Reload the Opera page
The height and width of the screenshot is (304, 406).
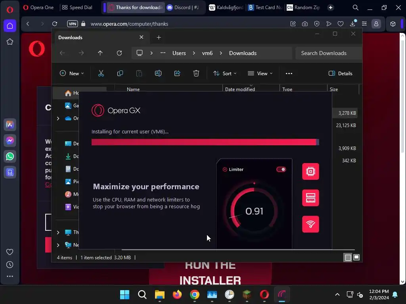click(55, 24)
